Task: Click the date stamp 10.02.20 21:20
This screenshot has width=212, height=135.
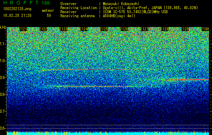Action: (17, 16)
